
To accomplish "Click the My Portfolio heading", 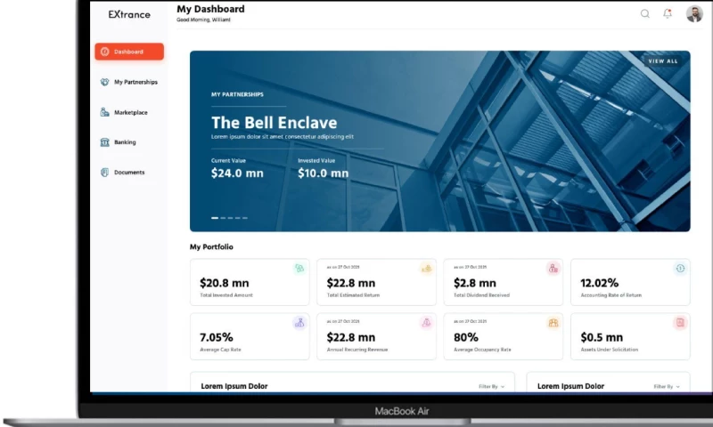I will 211,246.
